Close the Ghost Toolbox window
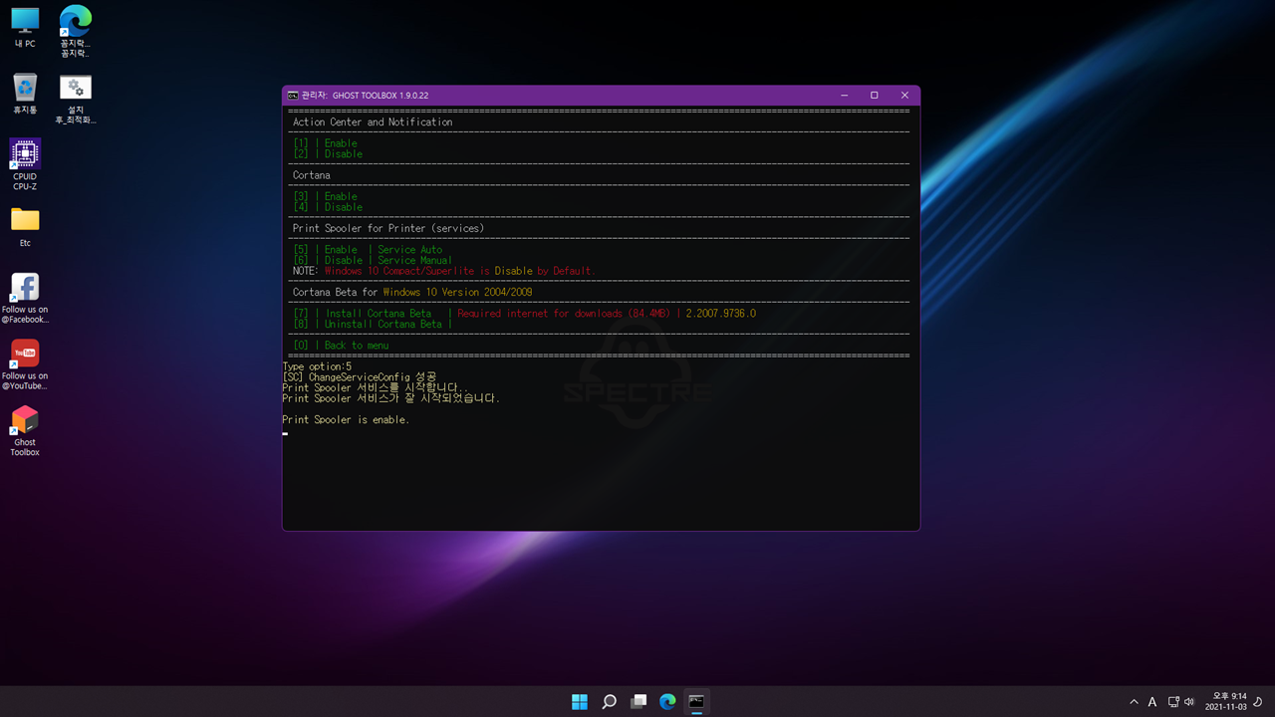Image resolution: width=1275 pixels, height=717 pixels. click(x=904, y=96)
